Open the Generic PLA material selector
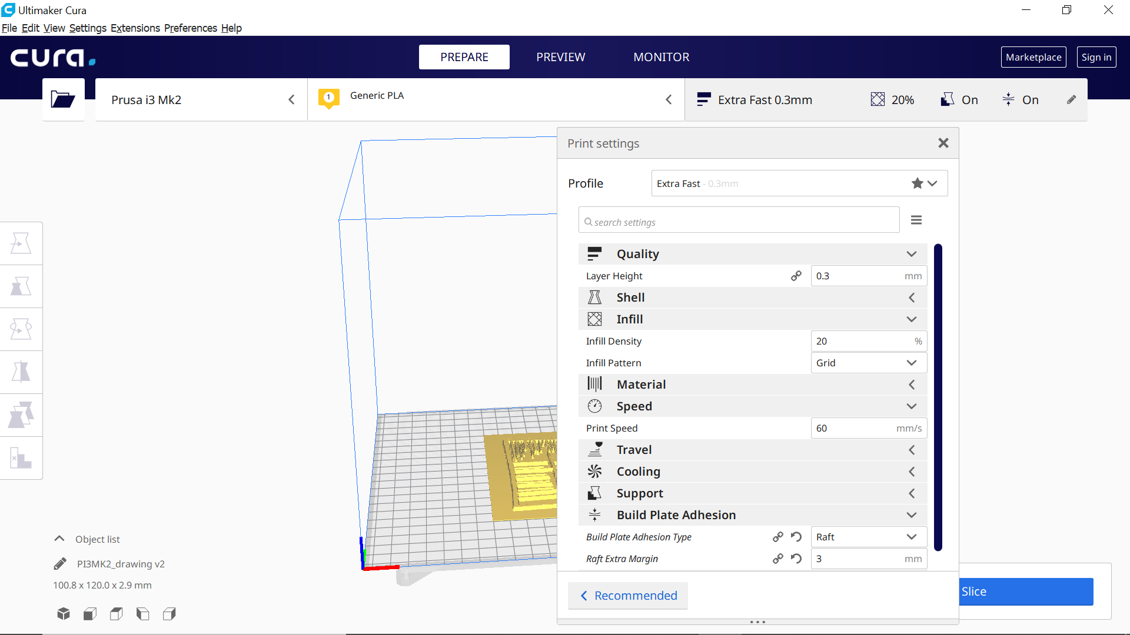This screenshot has width=1130, height=635. (x=496, y=100)
